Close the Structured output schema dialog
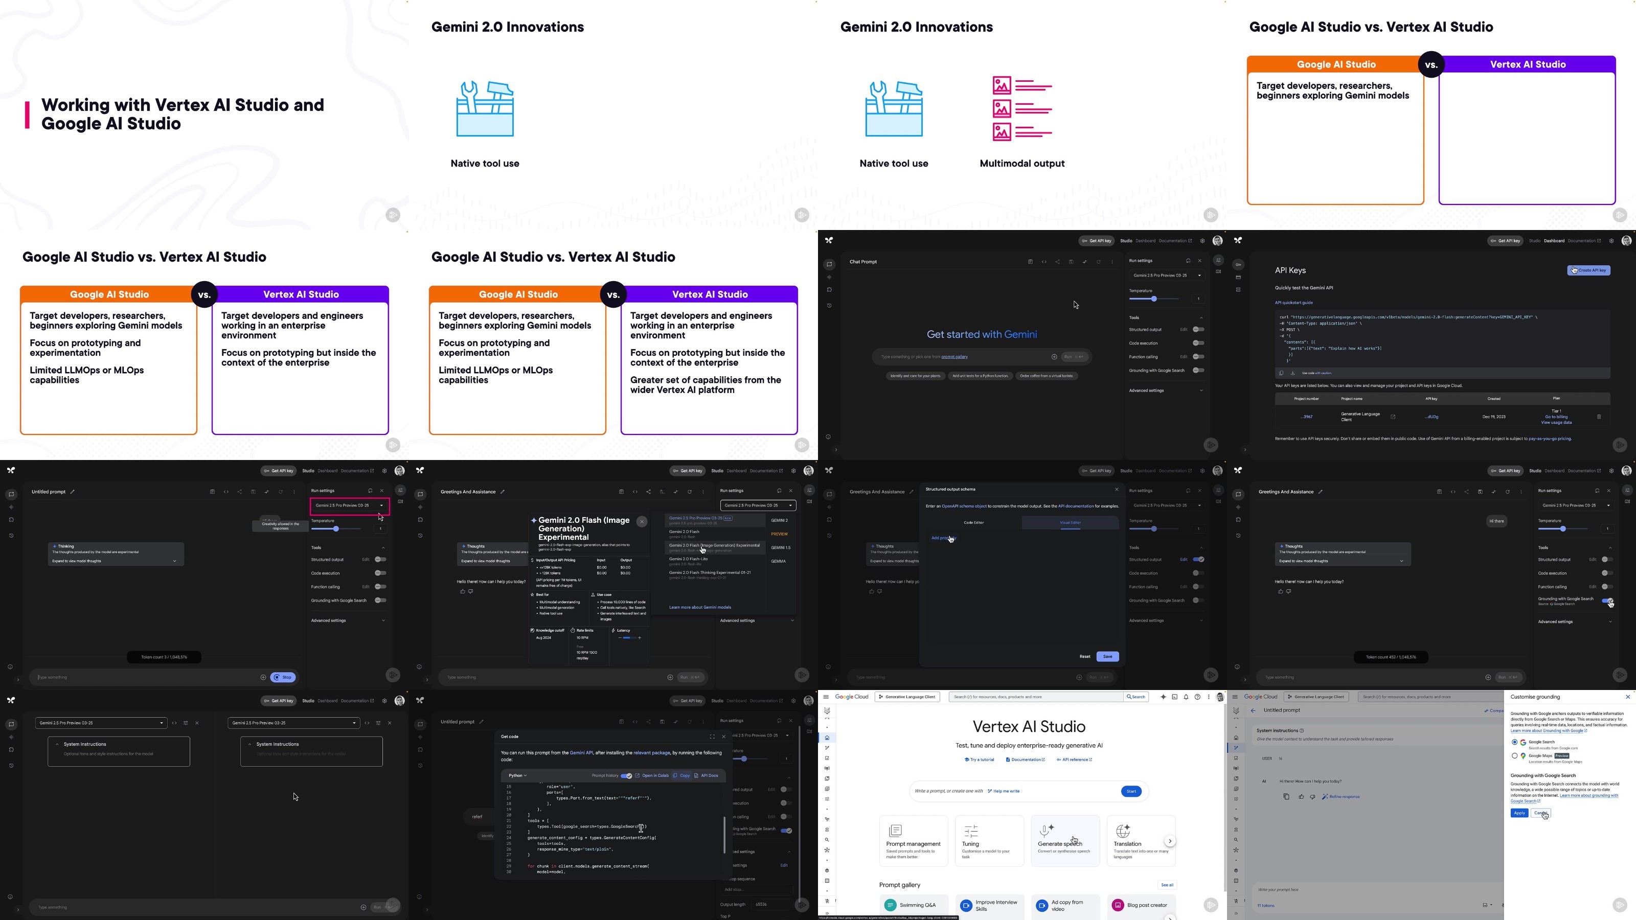 pos(1117,490)
